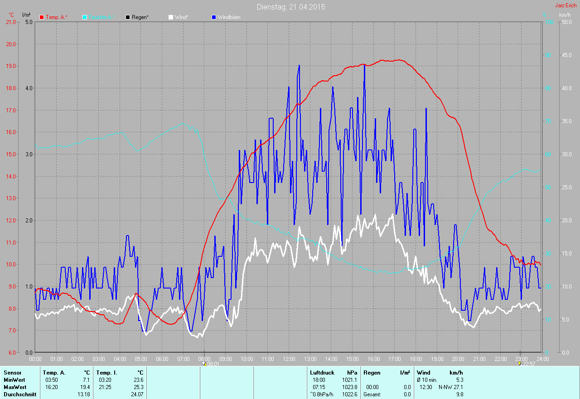Click the 1021.1 pressure value
Image resolution: width=580 pixels, height=399 pixels.
349,380
